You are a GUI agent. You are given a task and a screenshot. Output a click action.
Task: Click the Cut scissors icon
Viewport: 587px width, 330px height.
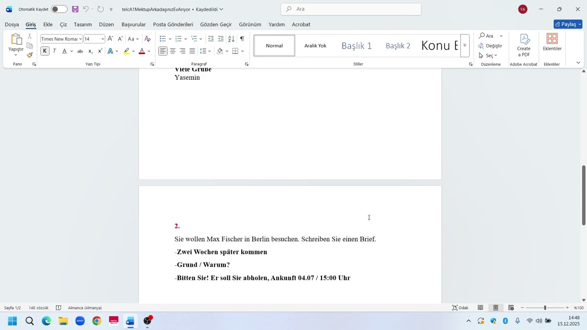pyautogui.click(x=30, y=36)
